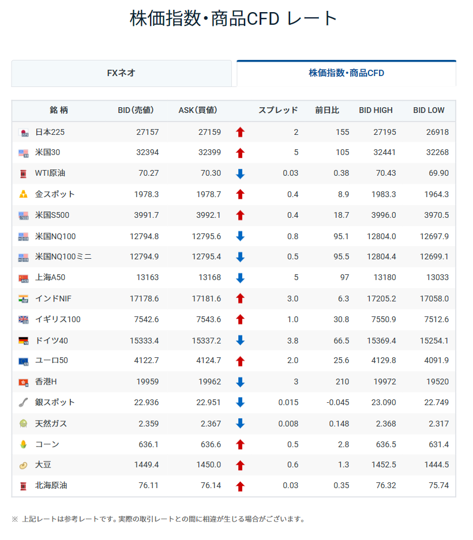Click the 日本225 flag icon
This screenshot has width=473, height=540.
pyautogui.click(x=24, y=133)
